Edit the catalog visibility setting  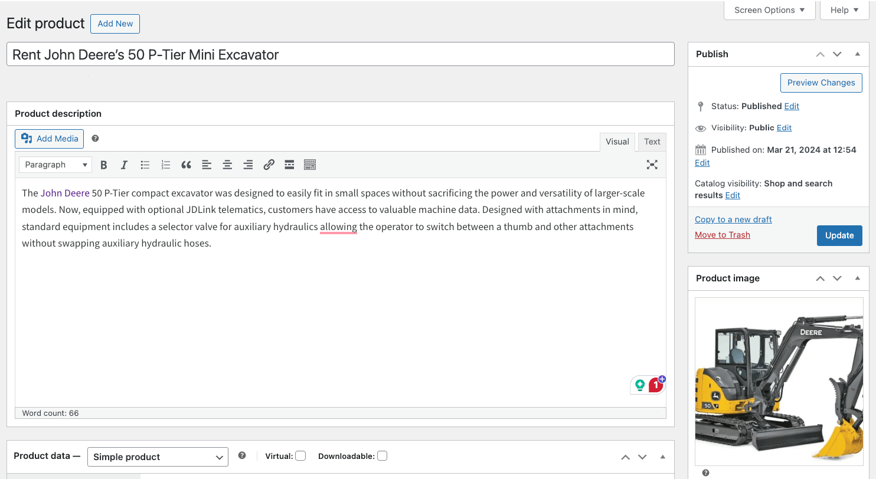tap(733, 195)
